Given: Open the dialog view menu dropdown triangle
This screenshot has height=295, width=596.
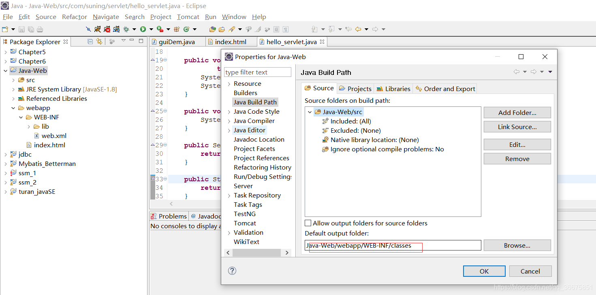Looking at the screenshot, I should tap(550, 72).
